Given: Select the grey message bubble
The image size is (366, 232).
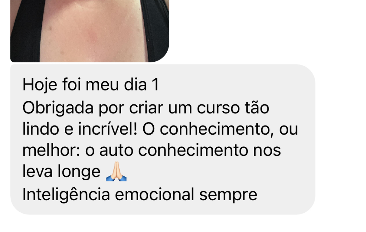Looking at the screenshot, I should (163, 139).
